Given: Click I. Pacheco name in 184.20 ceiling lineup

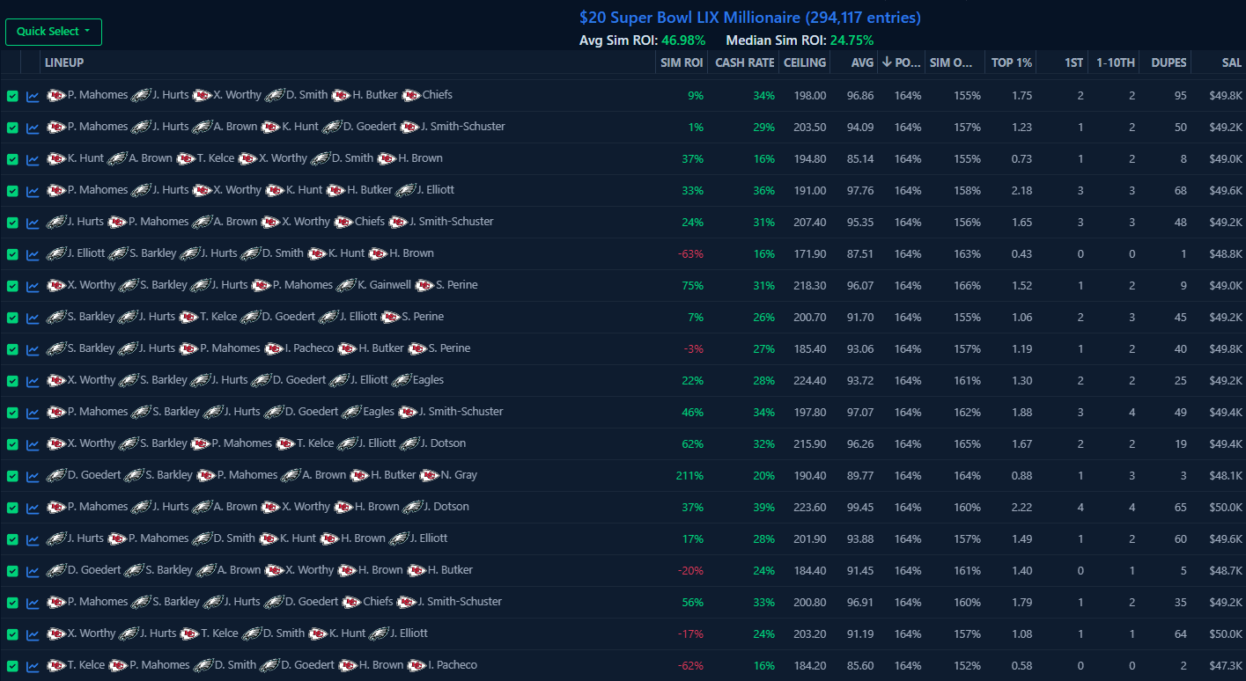Looking at the screenshot, I should click(453, 665).
